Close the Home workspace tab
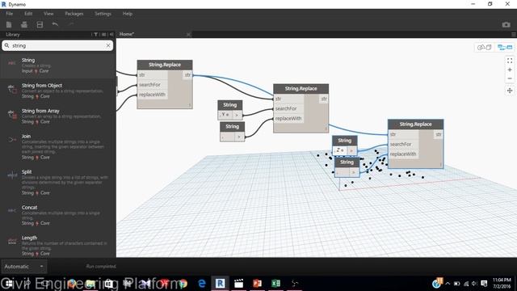517x291 pixels. click(x=188, y=34)
